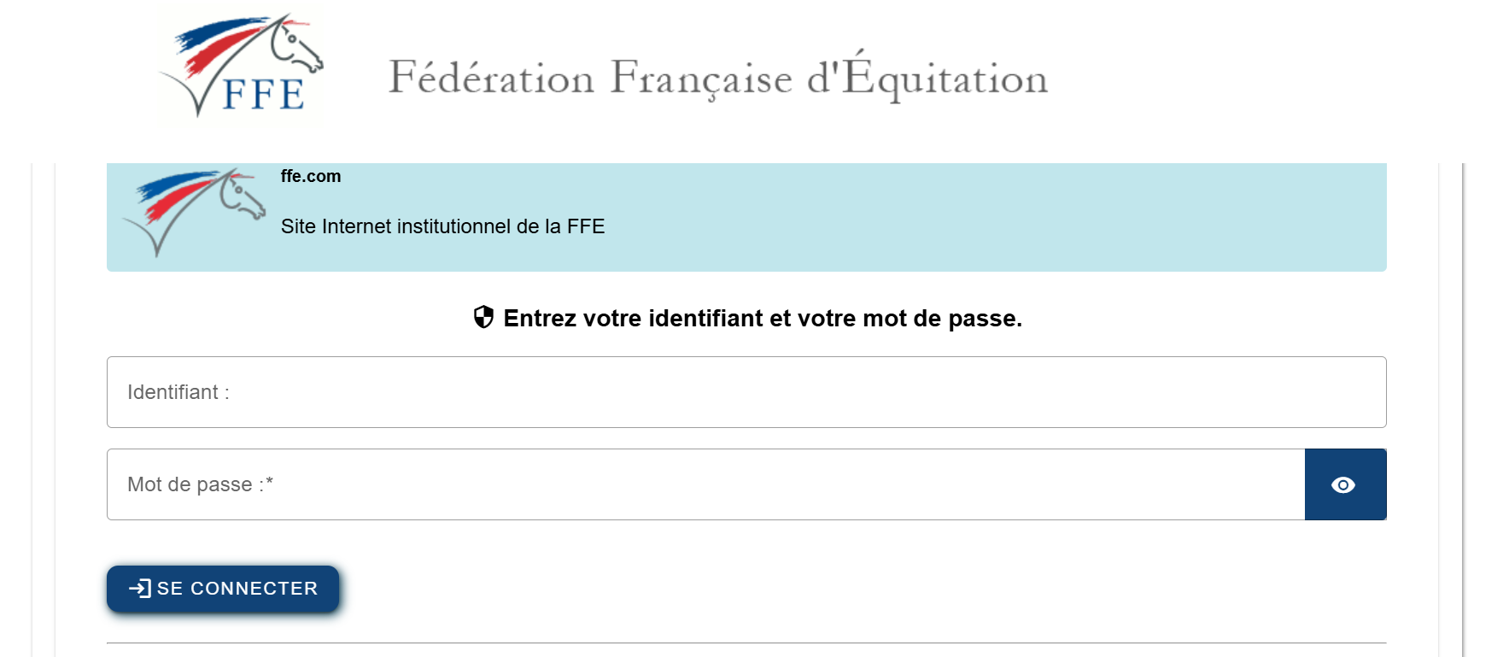Click the login arrow icon on SE CONNECTER

click(139, 589)
